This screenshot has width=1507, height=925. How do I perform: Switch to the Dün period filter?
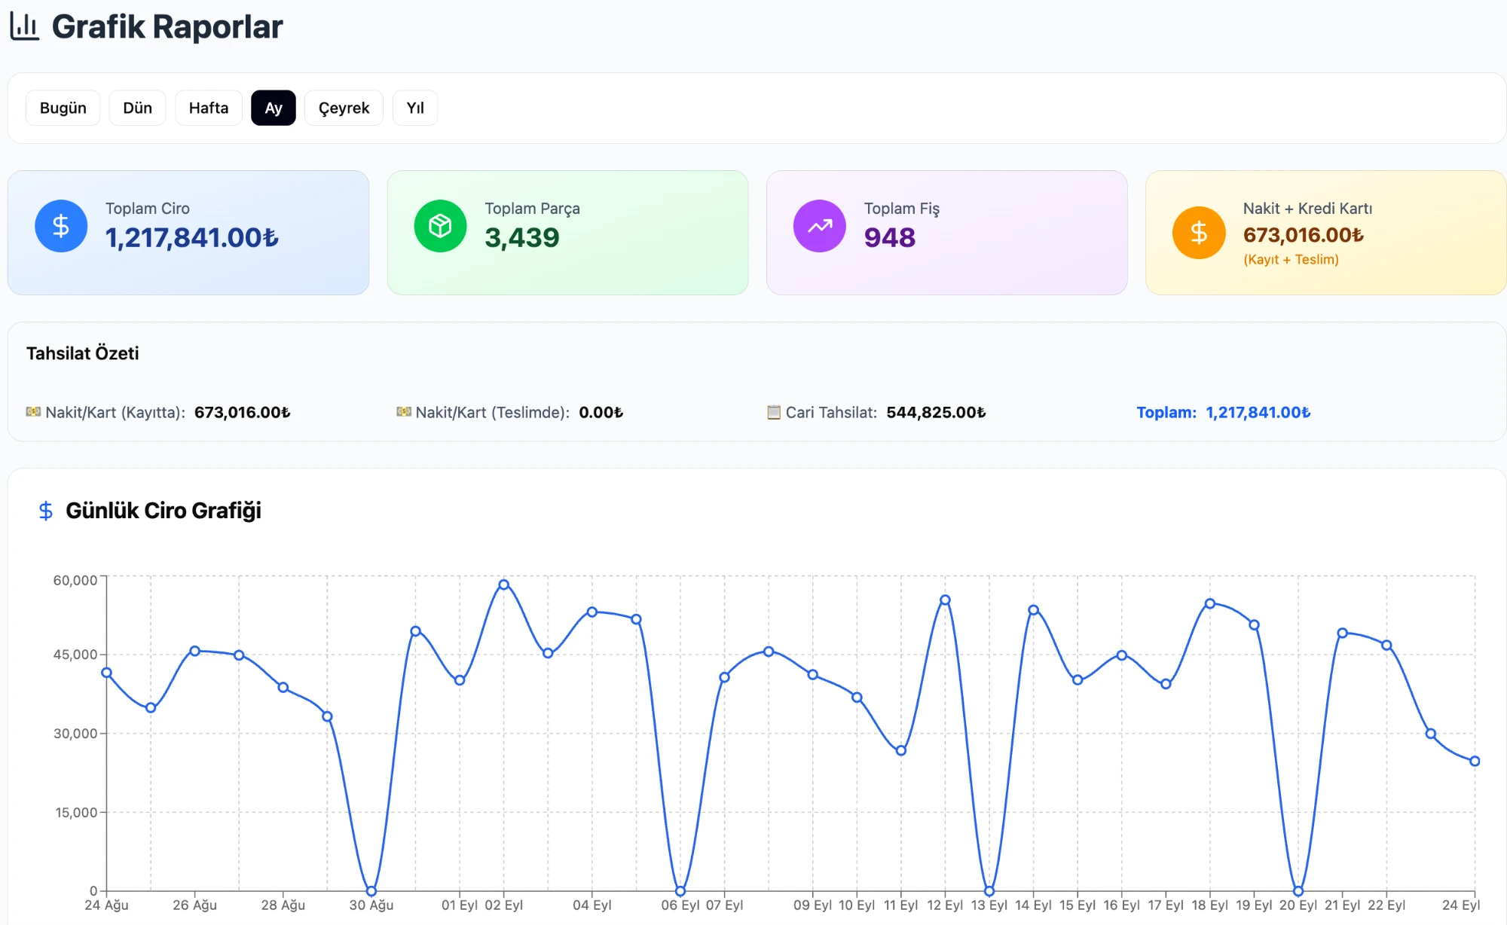pos(137,108)
